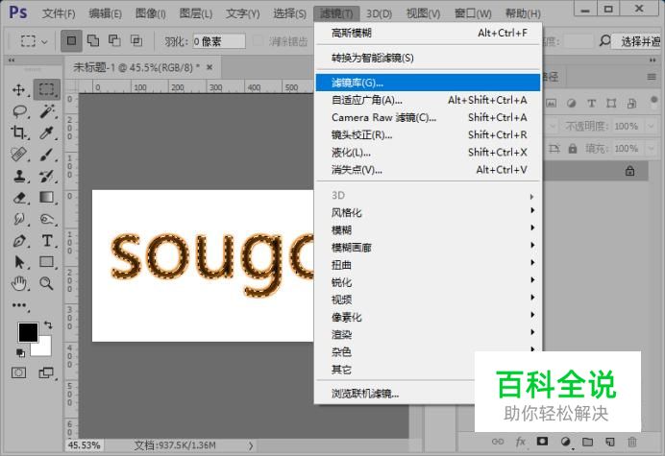Choose New Selection mode in options bar
665x456 pixels.
point(71,40)
